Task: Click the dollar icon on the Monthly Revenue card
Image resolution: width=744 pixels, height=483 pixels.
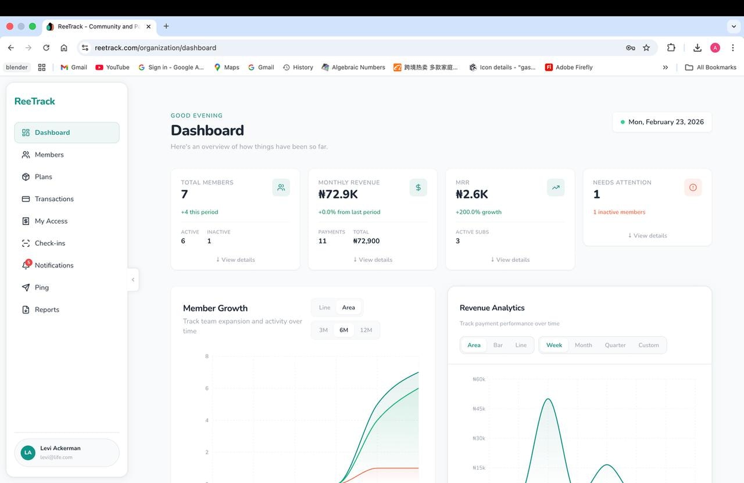Action: (x=418, y=187)
